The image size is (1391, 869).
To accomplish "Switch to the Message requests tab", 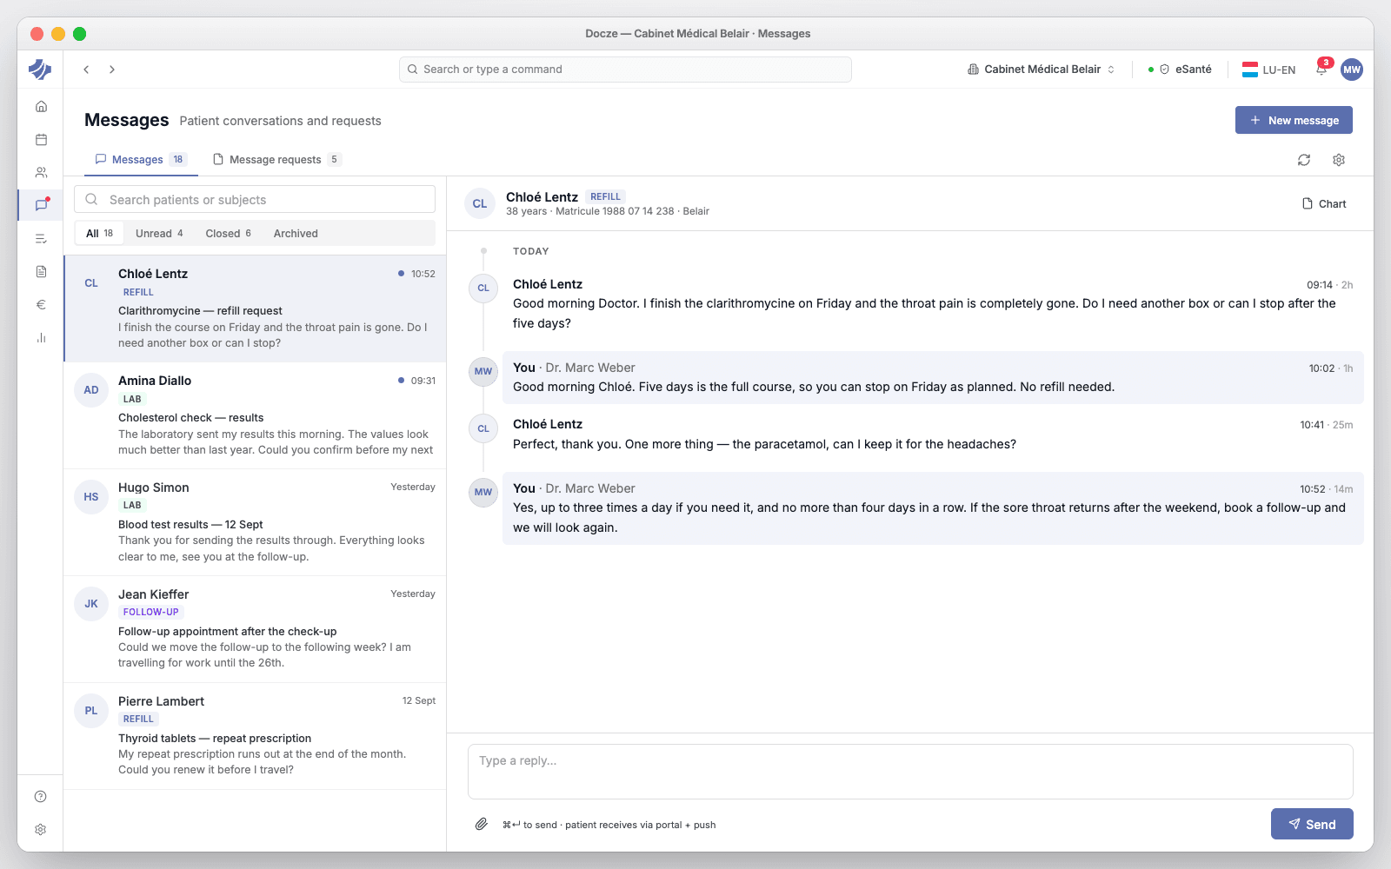I will [276, 160].
